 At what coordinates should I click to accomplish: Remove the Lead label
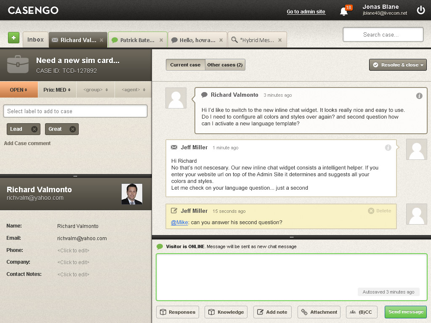[x=35, y=129]
